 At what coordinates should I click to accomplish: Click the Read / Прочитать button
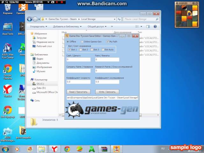coord(78,92)
